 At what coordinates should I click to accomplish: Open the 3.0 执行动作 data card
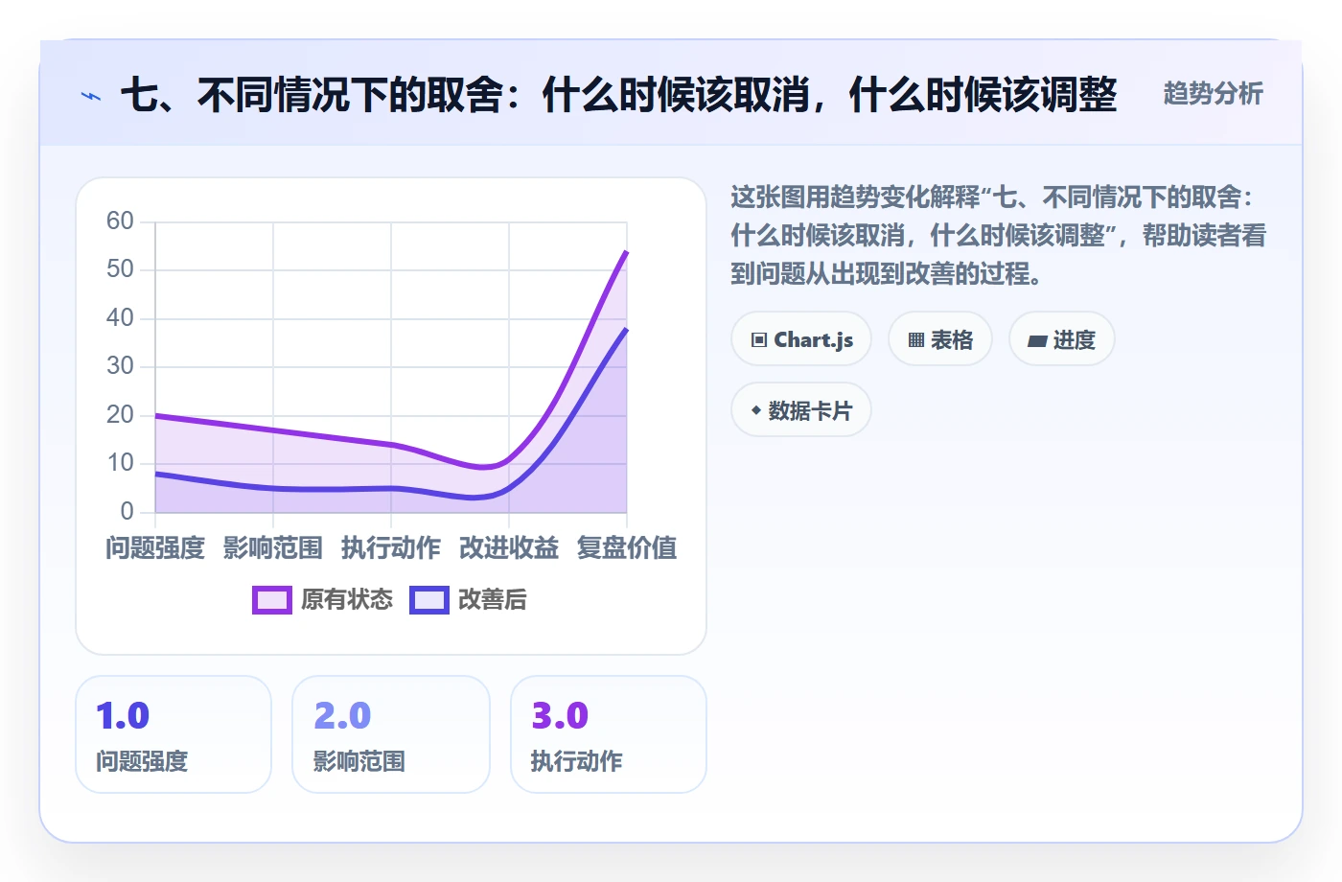click(609, 734)
